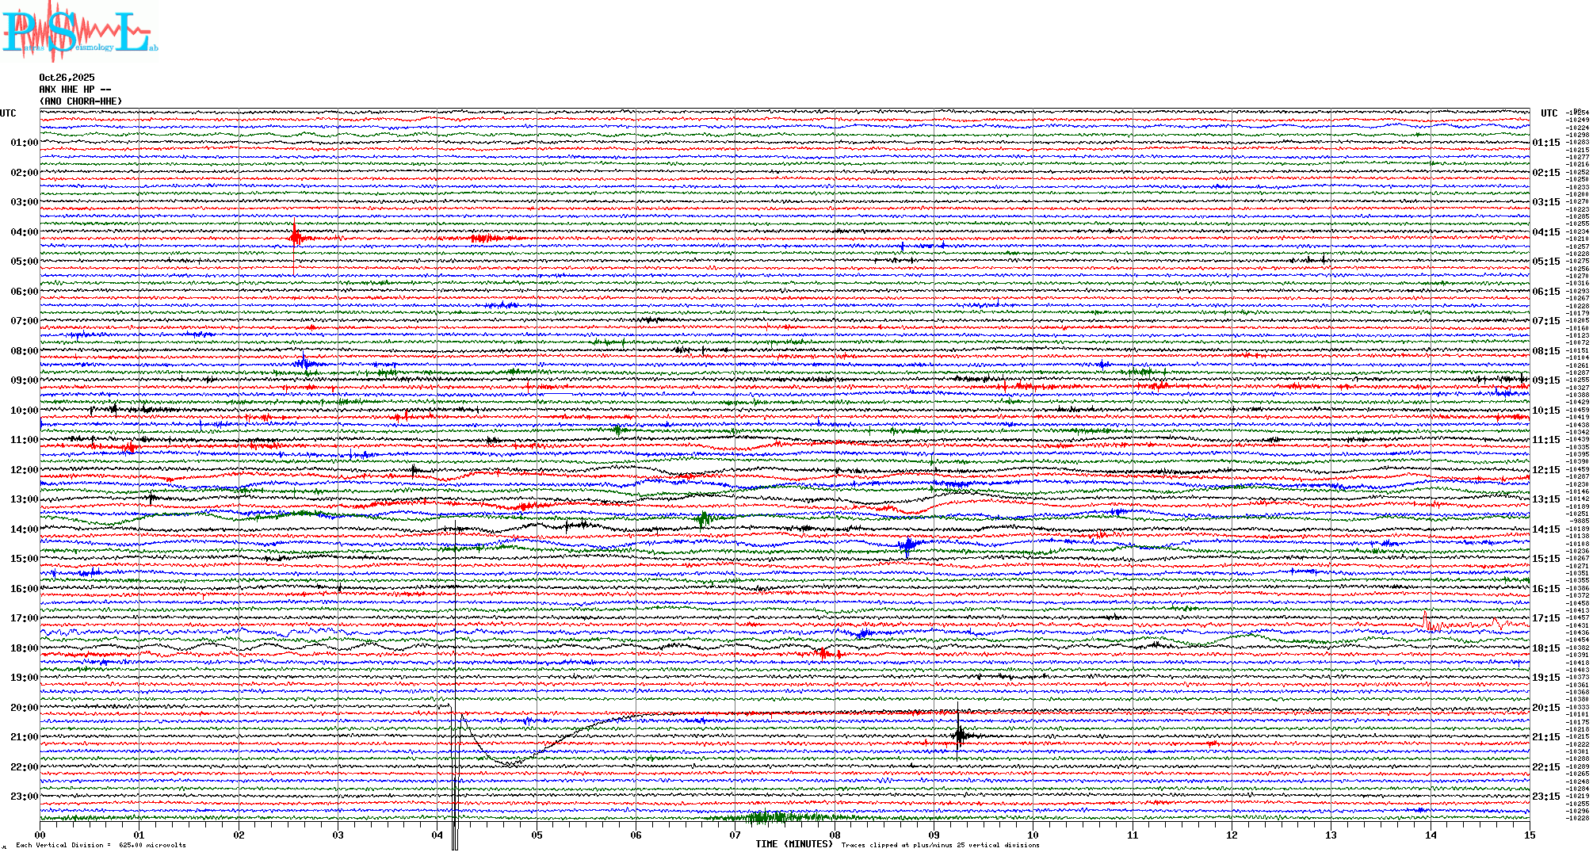Click the 09:15 label on the right axis

pos(1545,380)
